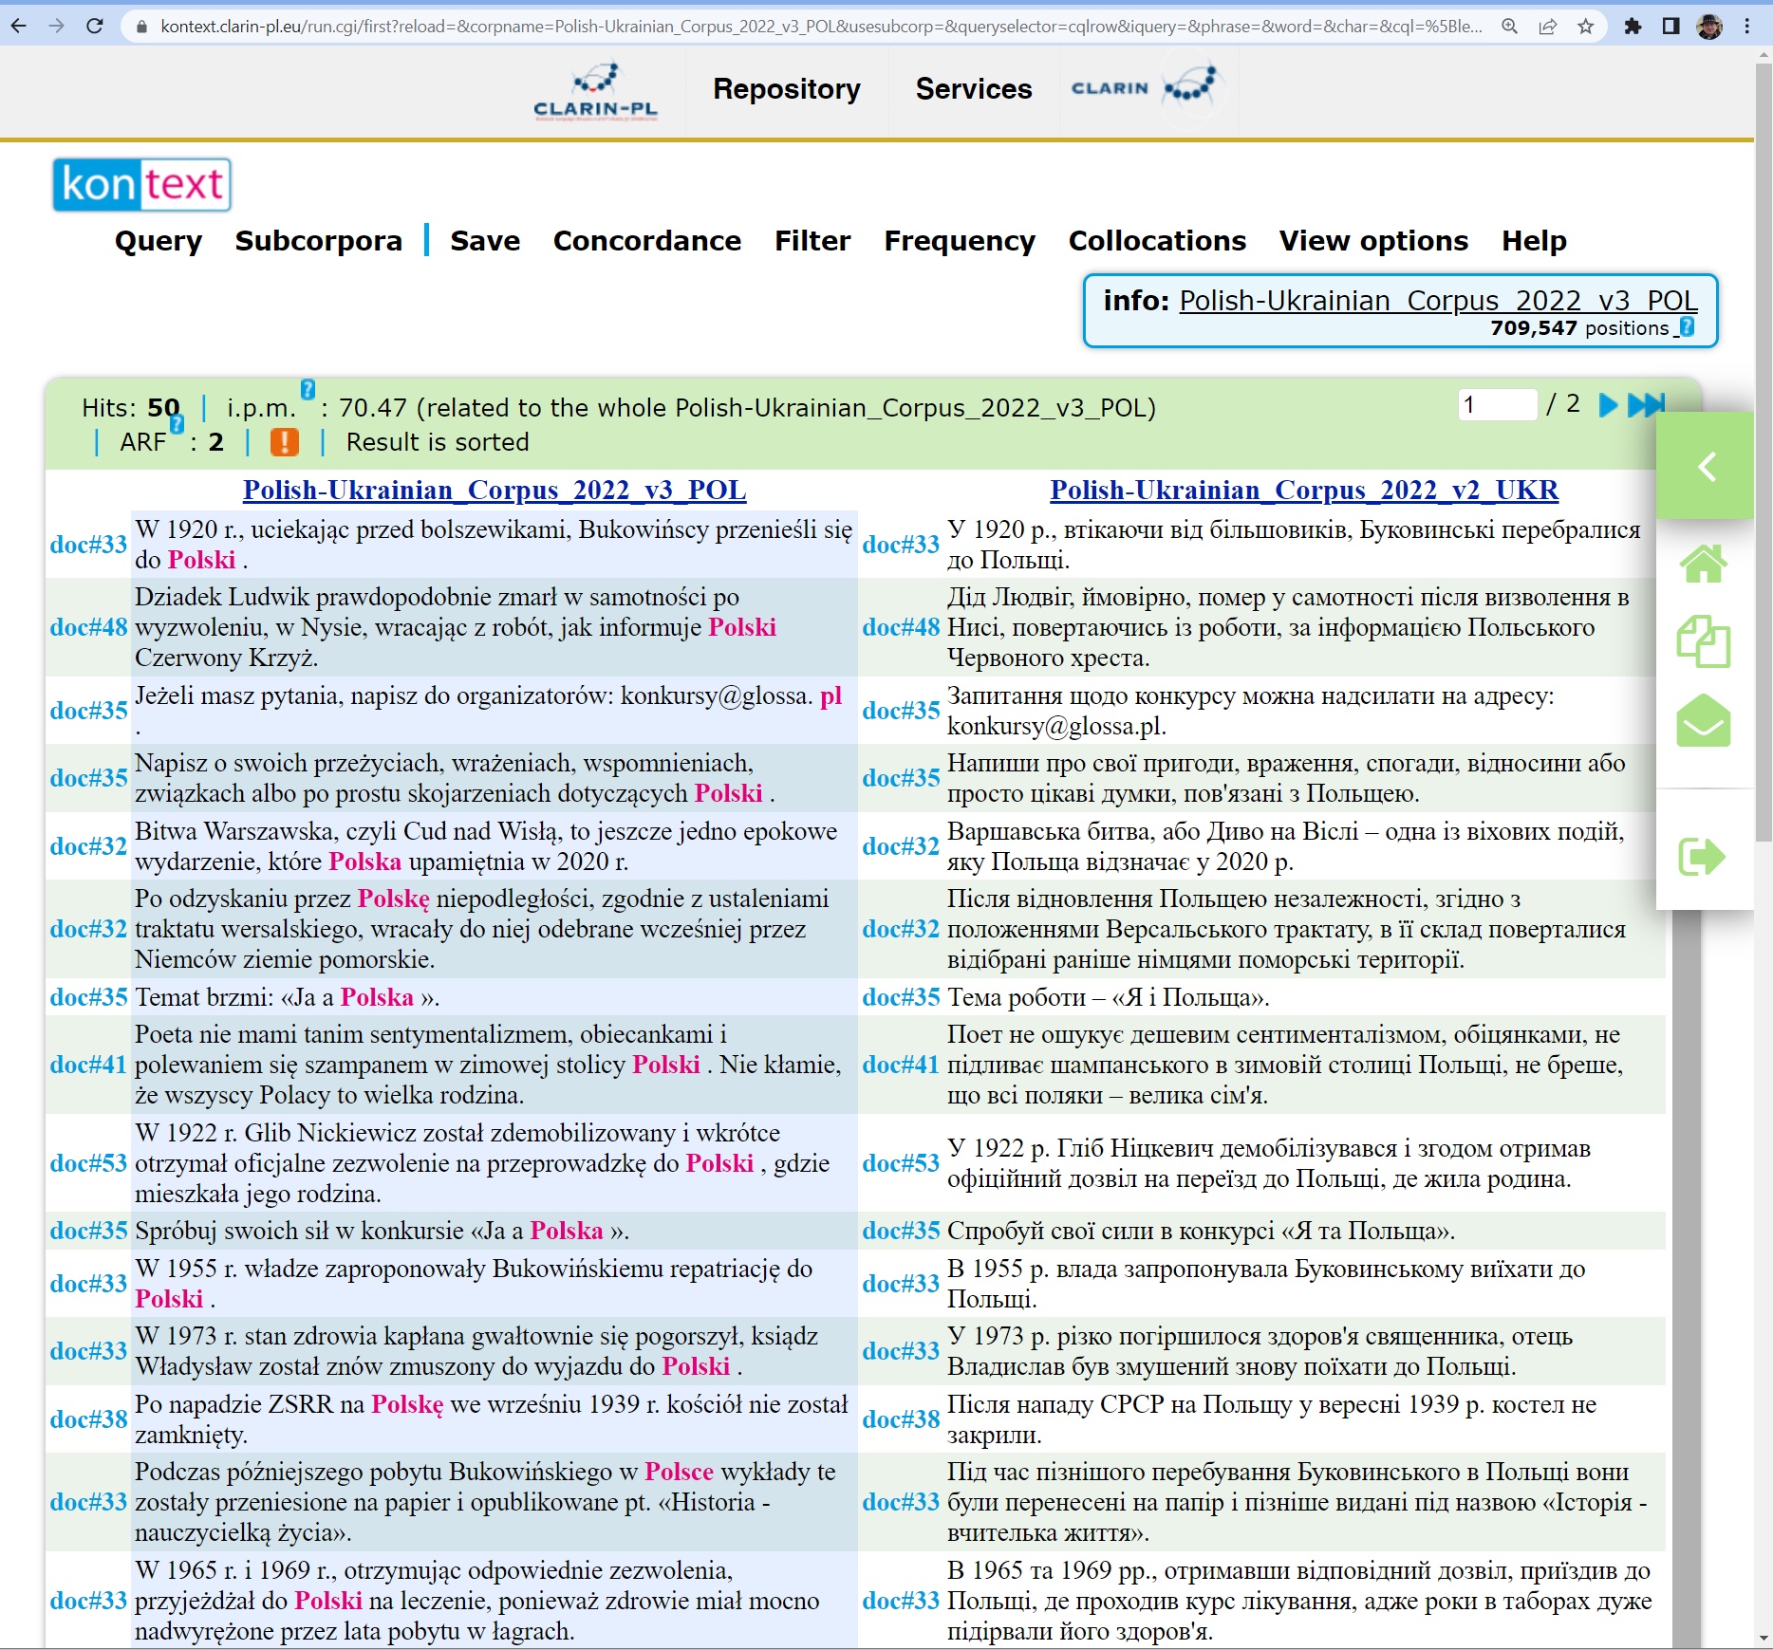Open positions help question mark icon
The width and height of the screenshot is (1773, 1650).
click(1688, 327)
